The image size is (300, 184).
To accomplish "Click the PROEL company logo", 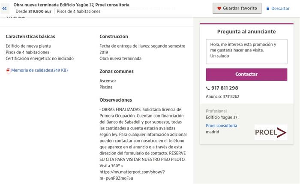I will [x=270, y=132].
